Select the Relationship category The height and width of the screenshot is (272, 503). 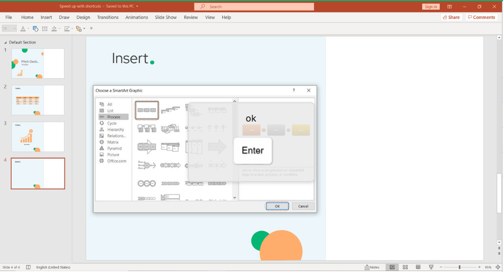tap(116, 136)
